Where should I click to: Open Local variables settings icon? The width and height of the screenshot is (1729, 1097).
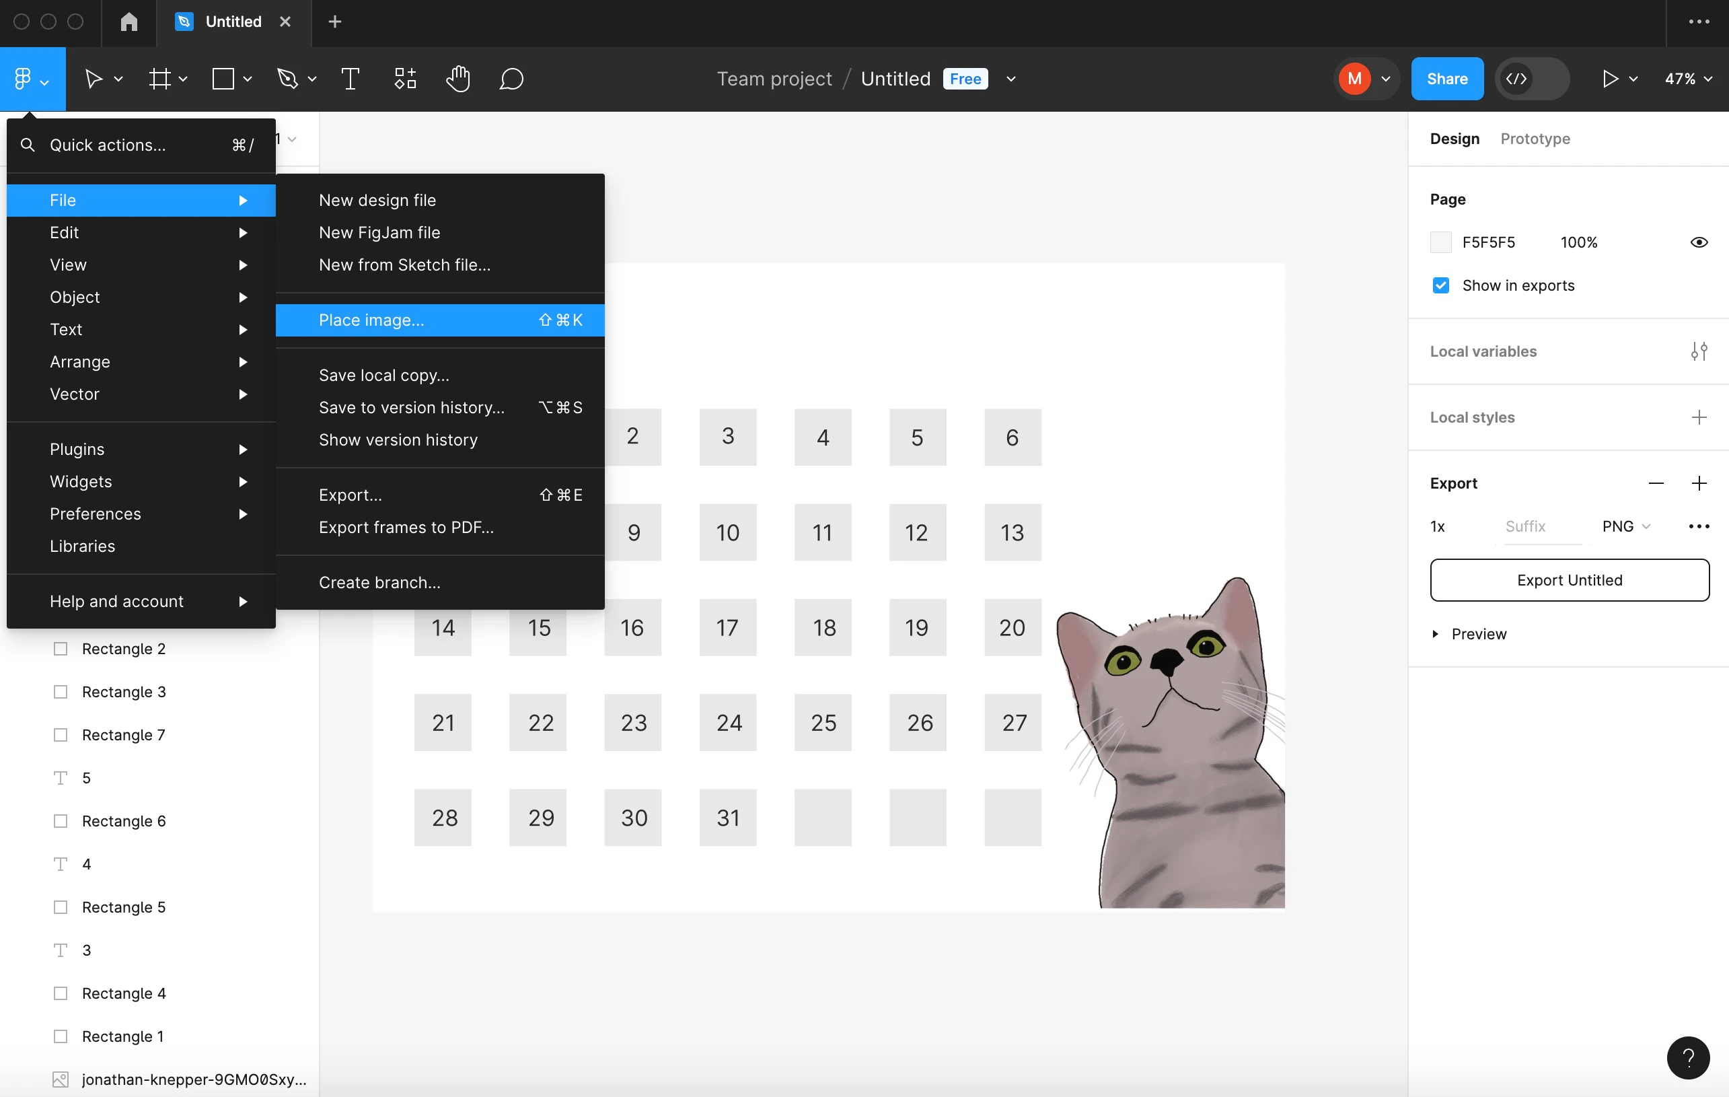[1699, 351]
